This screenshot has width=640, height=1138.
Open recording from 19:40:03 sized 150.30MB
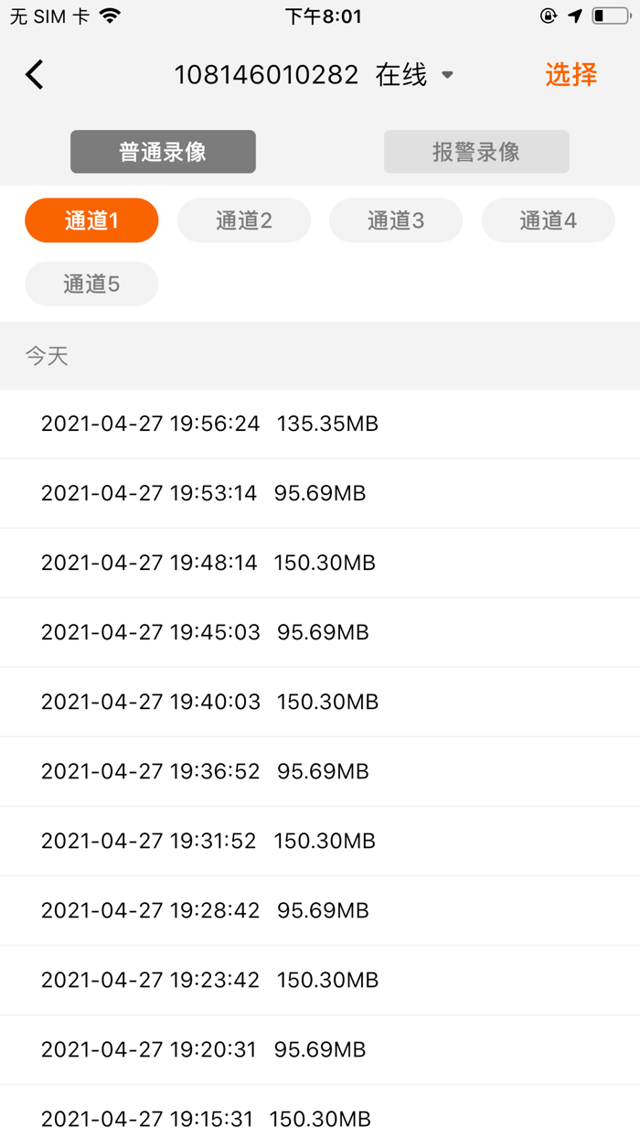[320, 702]
